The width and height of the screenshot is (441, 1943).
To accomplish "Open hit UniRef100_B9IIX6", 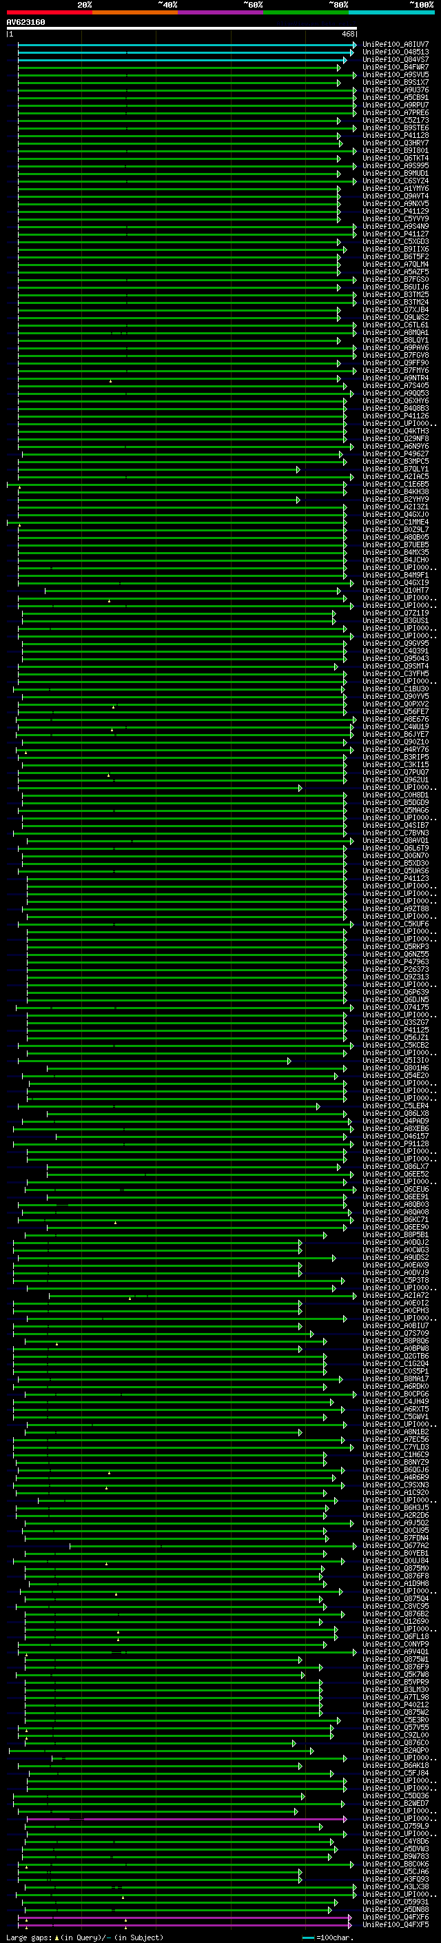I will [396, 249].
